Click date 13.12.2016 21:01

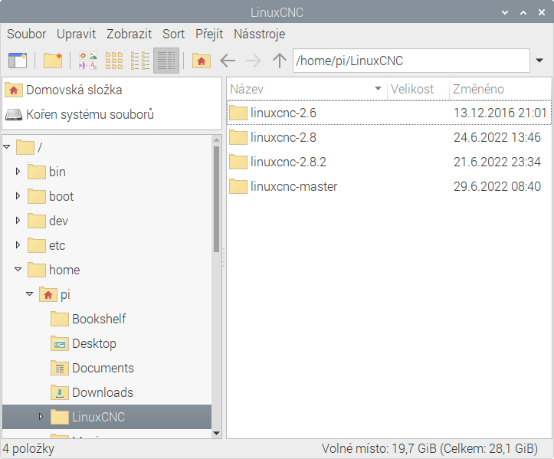point(500,113)
